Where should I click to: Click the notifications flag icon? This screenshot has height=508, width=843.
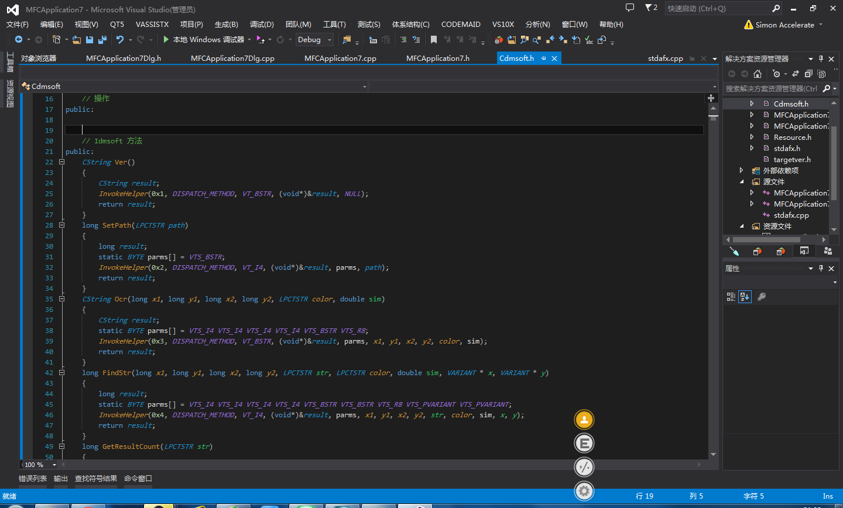point(649,8)
